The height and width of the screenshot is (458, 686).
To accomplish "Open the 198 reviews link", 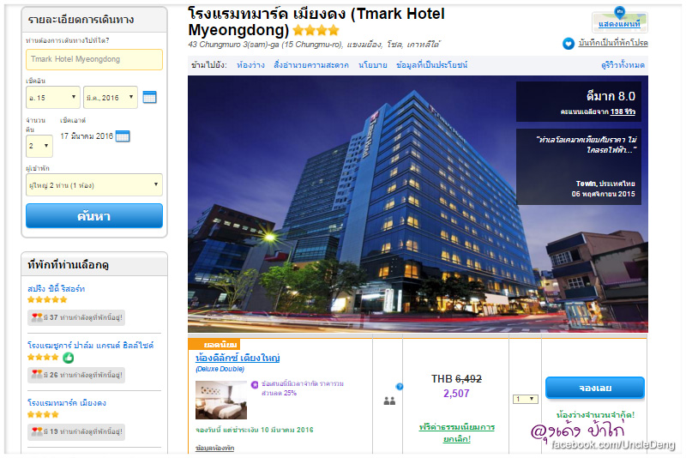I will tap(623, 111).
